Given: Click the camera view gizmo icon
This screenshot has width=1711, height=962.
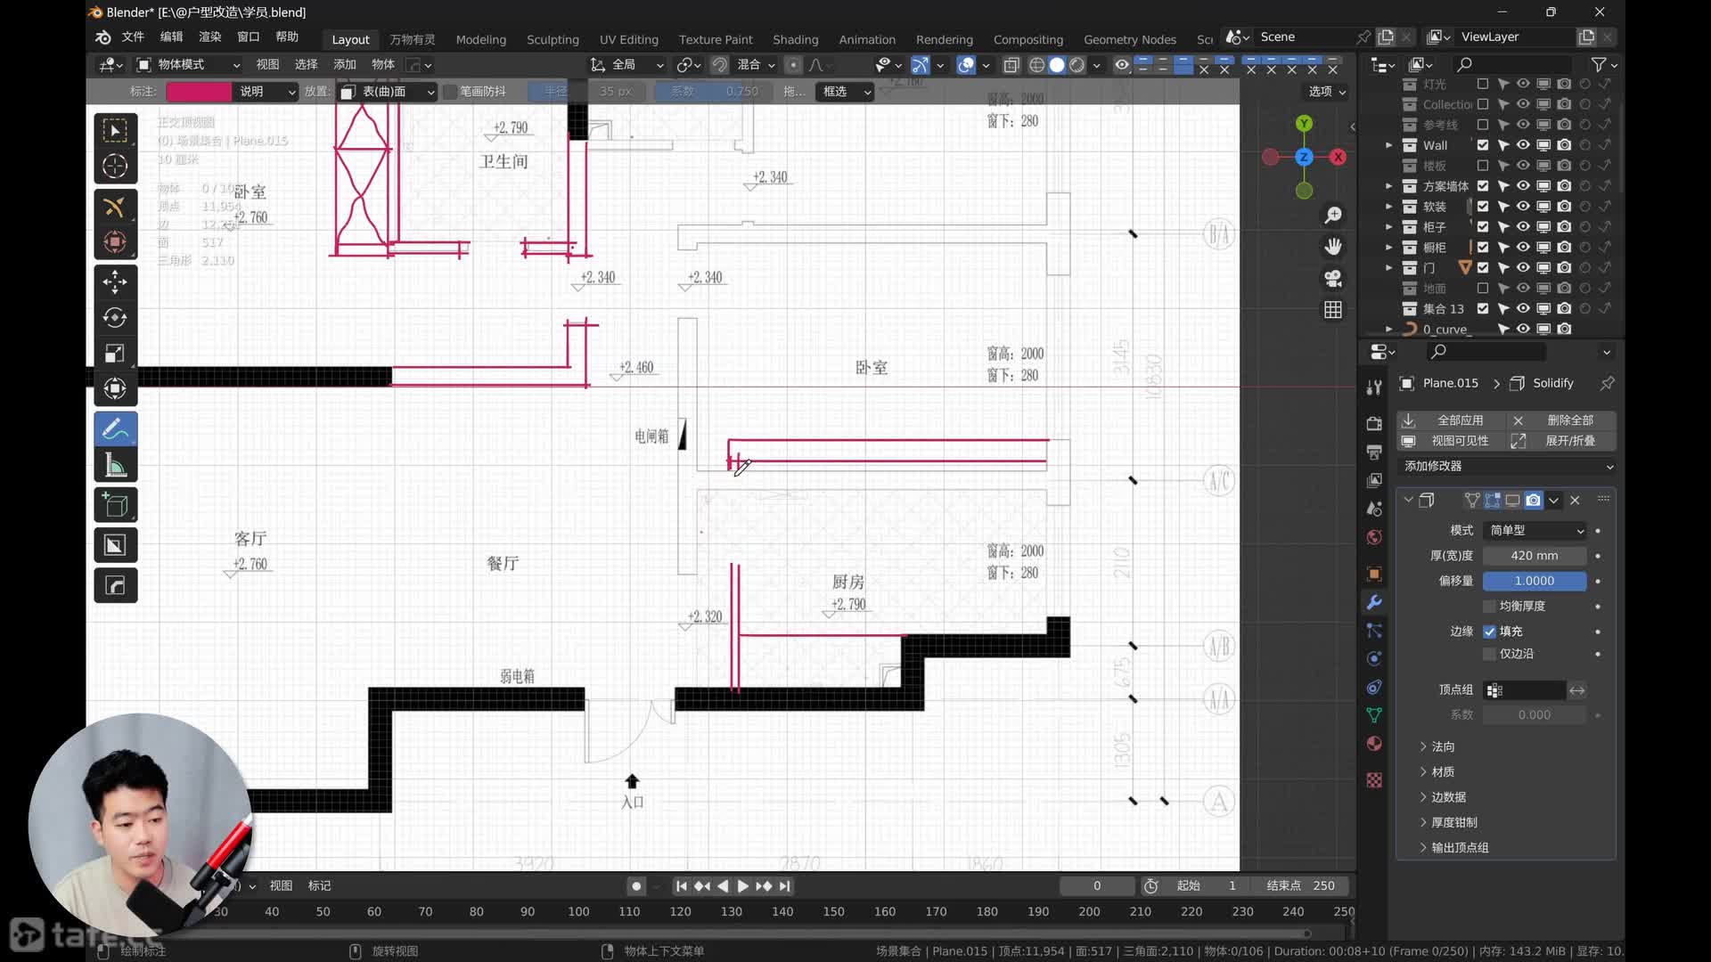Looking at the screenshot, I should [1333, 279].
